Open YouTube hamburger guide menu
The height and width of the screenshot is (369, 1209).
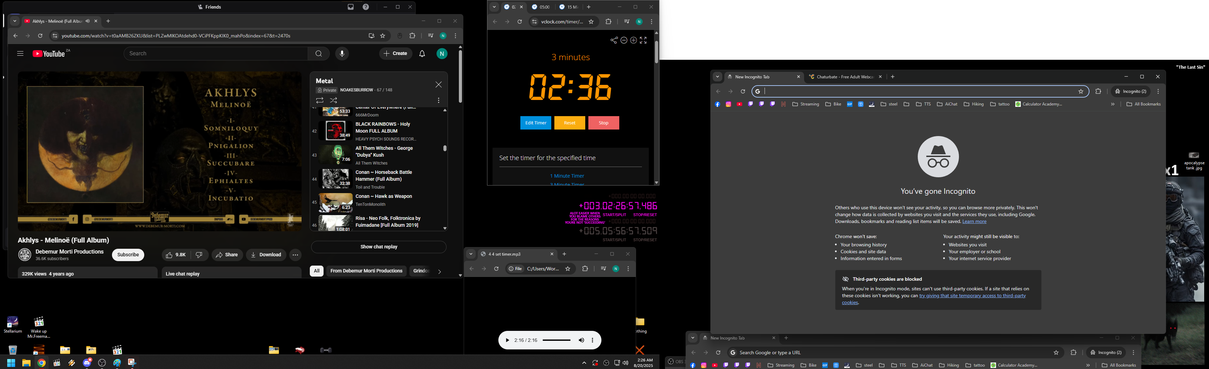point(20,54)
